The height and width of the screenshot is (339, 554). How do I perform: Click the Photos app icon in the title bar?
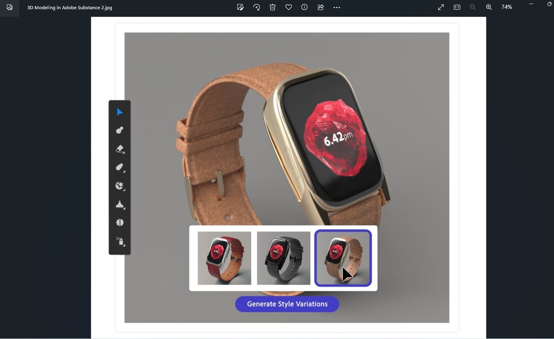[x=10, y=7]
